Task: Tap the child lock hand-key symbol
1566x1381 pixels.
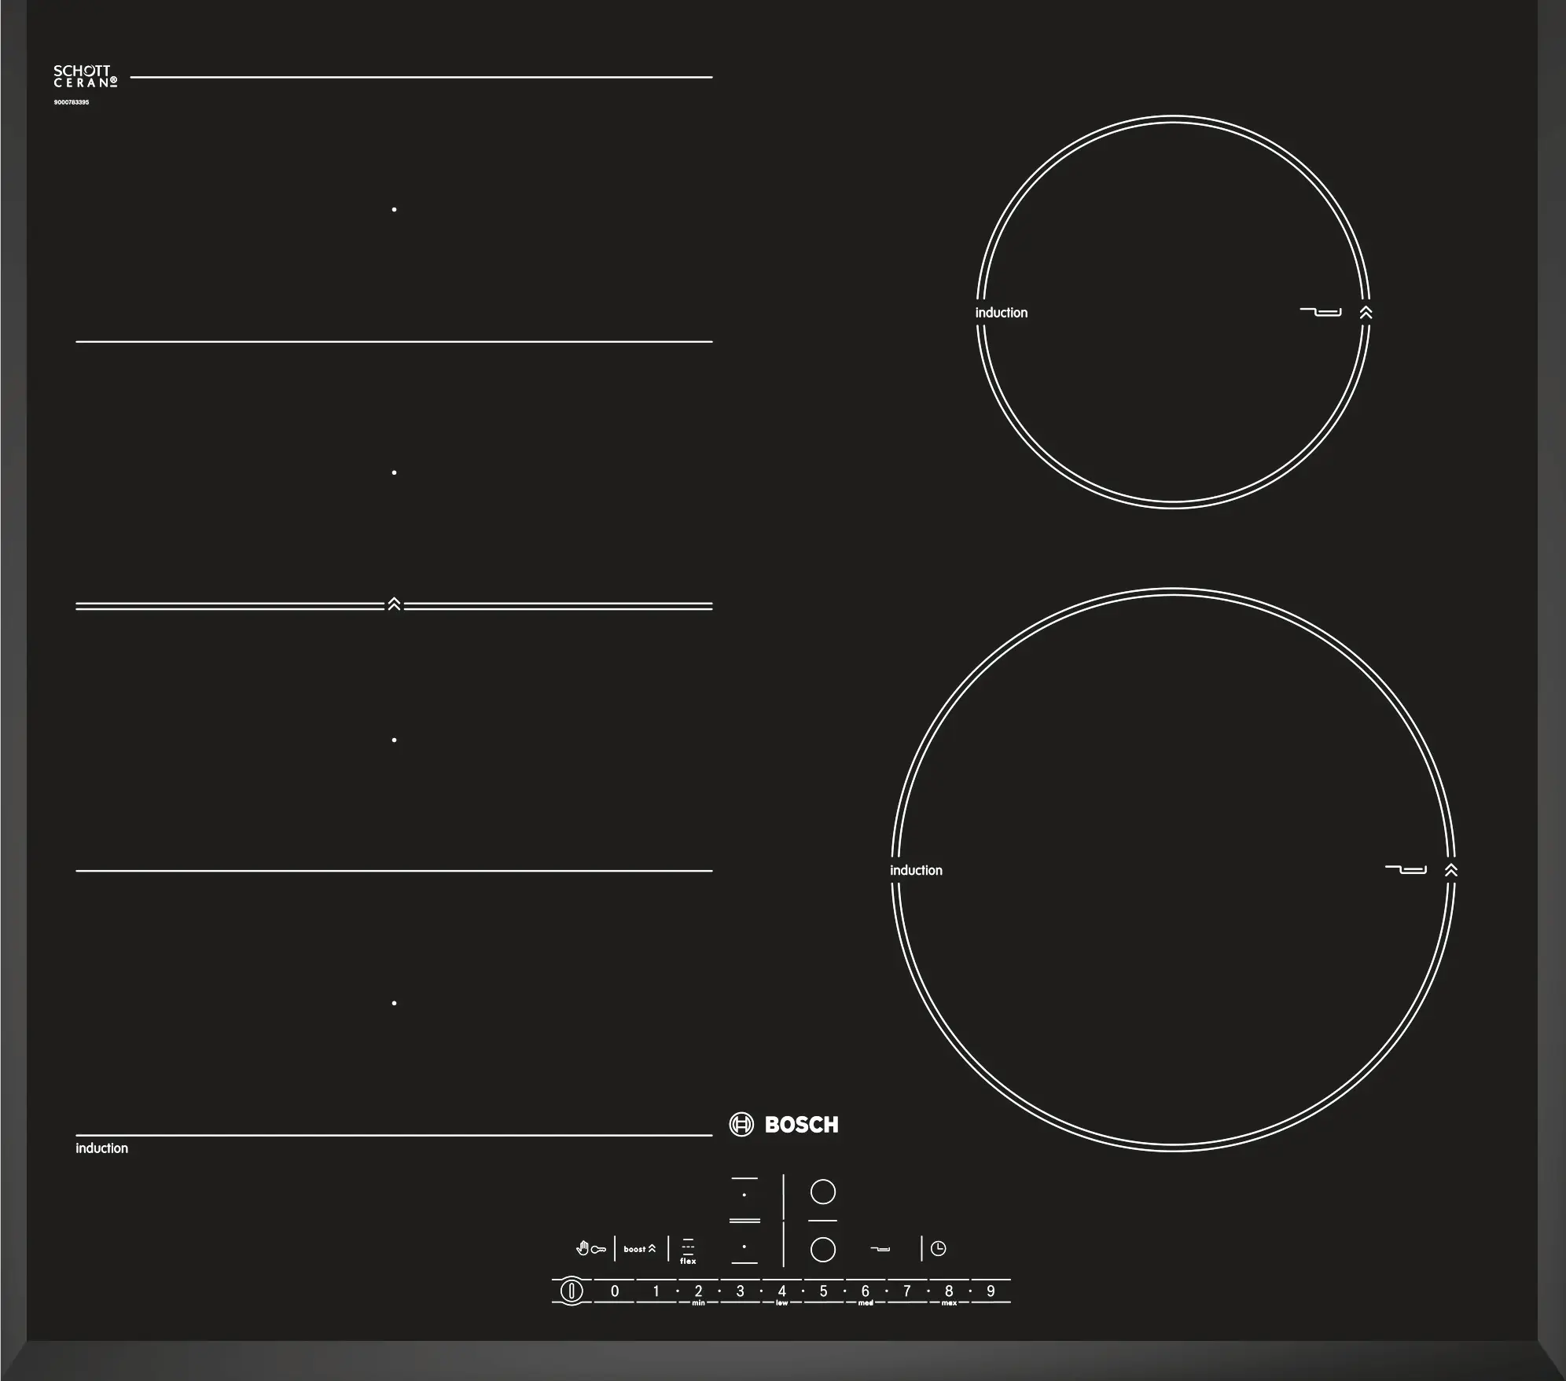Action: pos(590,1248)
